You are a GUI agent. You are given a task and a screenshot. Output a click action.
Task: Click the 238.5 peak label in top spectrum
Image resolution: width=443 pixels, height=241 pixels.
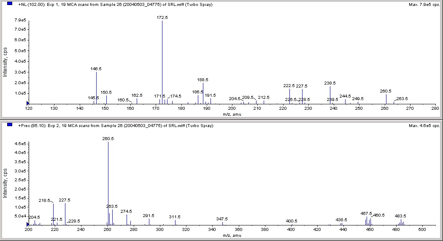coord(330,83)
